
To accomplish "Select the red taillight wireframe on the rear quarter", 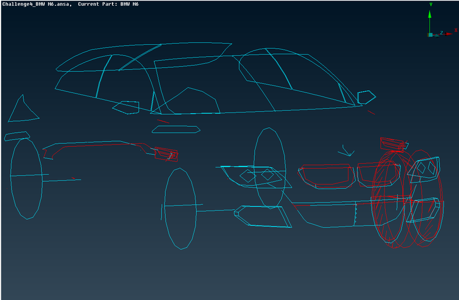I will 166,154.
